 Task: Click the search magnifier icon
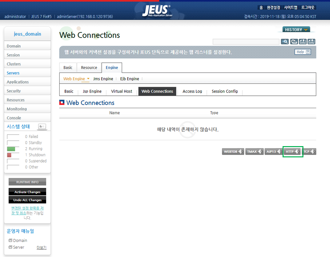pos(285,42)
